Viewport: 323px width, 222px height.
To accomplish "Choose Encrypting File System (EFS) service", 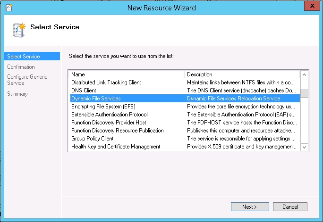I will [103, 107].
